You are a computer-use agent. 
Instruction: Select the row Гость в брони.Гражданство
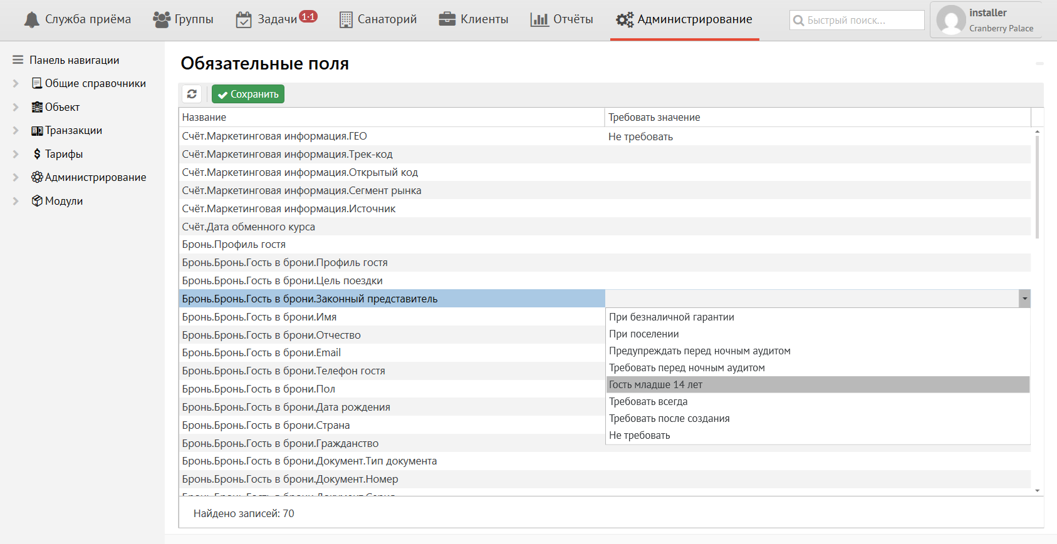[x=392, y=443]
